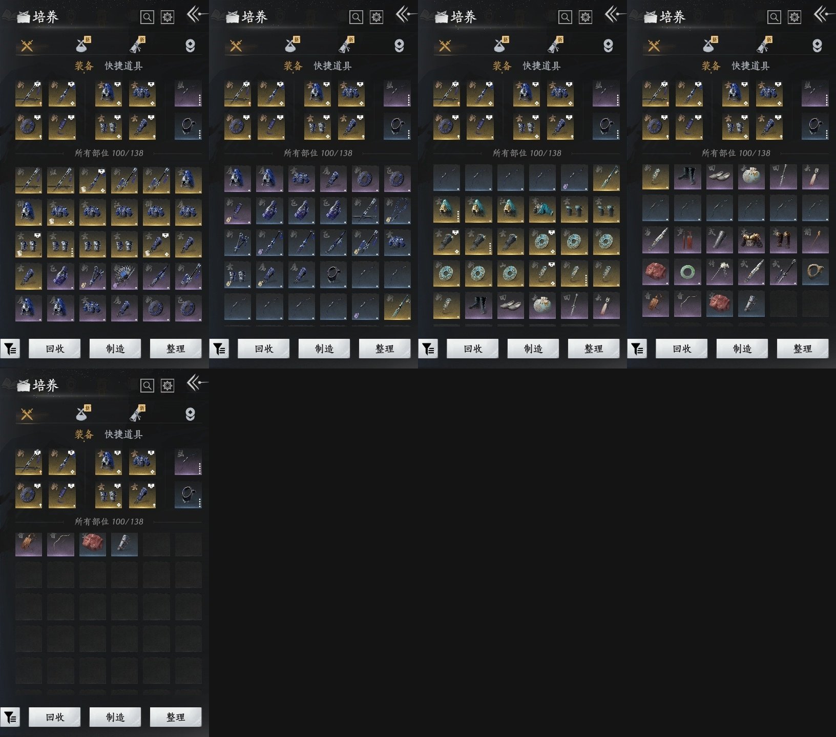Open filter menu in the bottom-left panel
This screenshot has width=836, height=737.
coord(10,718)
